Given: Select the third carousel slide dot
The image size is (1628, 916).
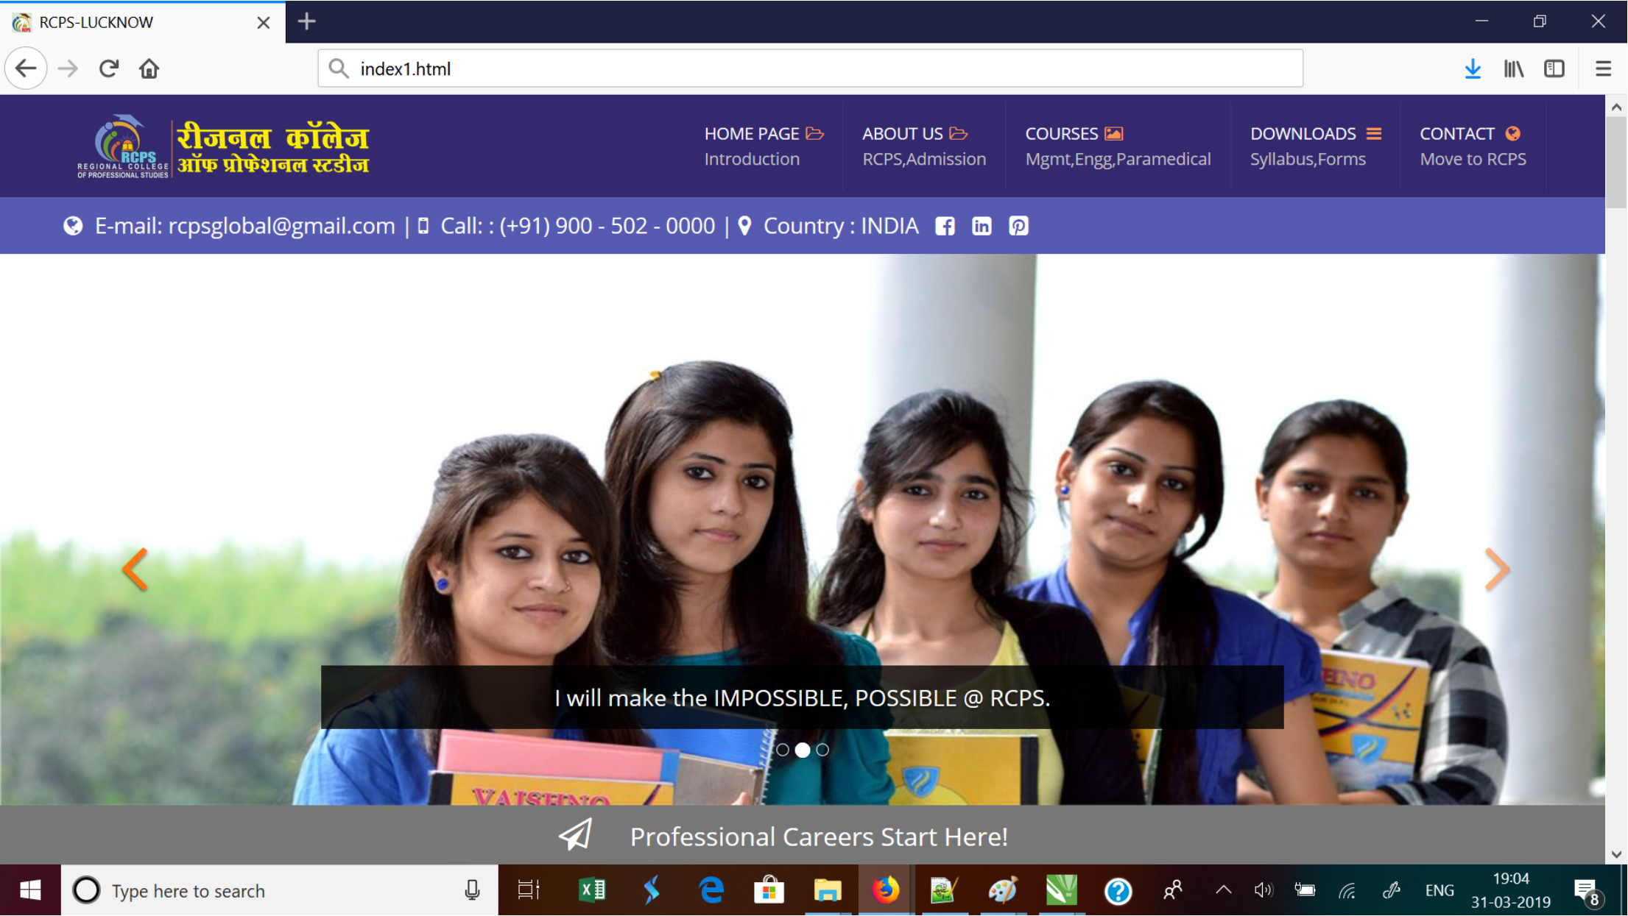Looking at the screenshot, I should (822, 750).
